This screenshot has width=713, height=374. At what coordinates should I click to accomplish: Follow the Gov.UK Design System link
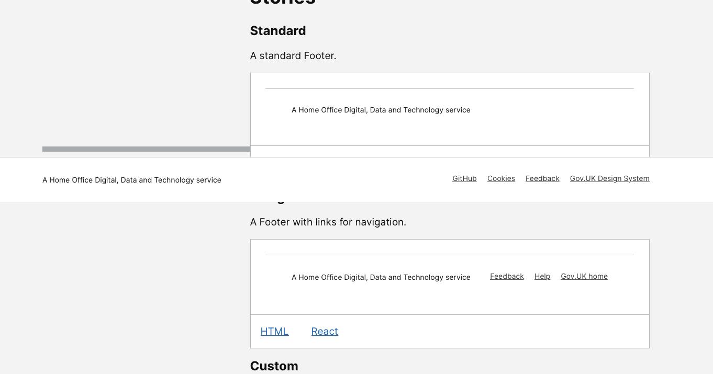coord(609,178)
